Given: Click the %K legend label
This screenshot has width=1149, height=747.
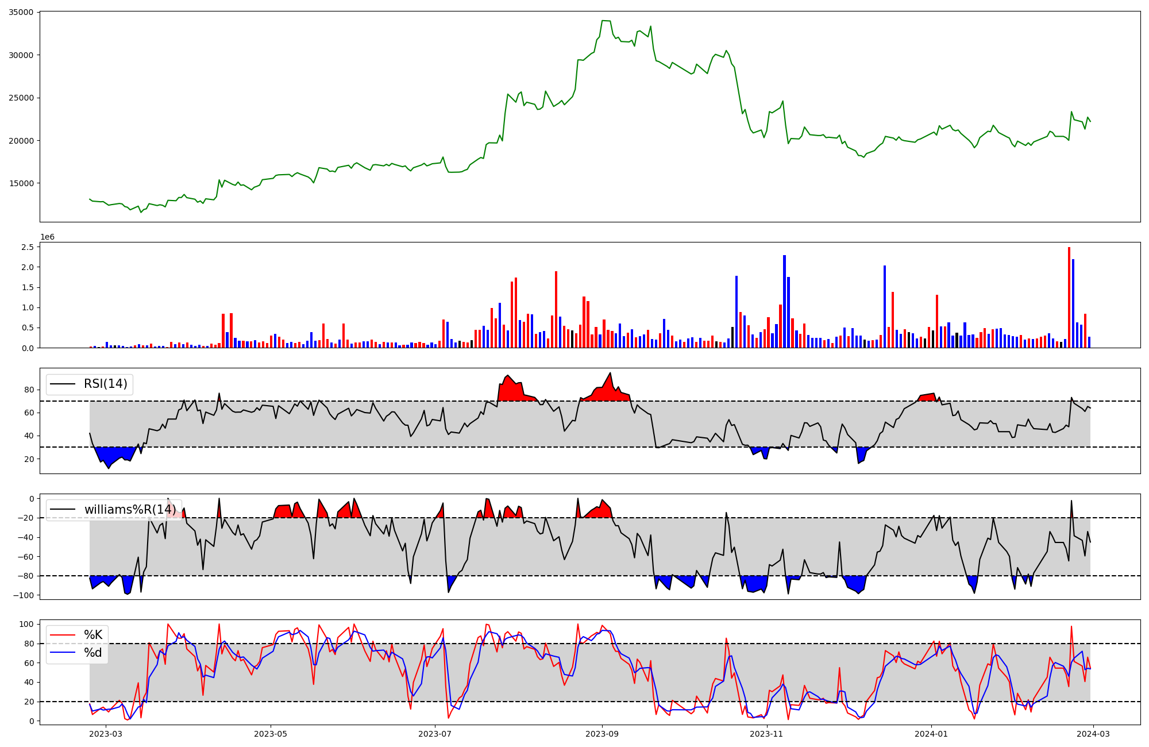Looking at the screenshot, I should pyautogui.click(x=93, y=635).
